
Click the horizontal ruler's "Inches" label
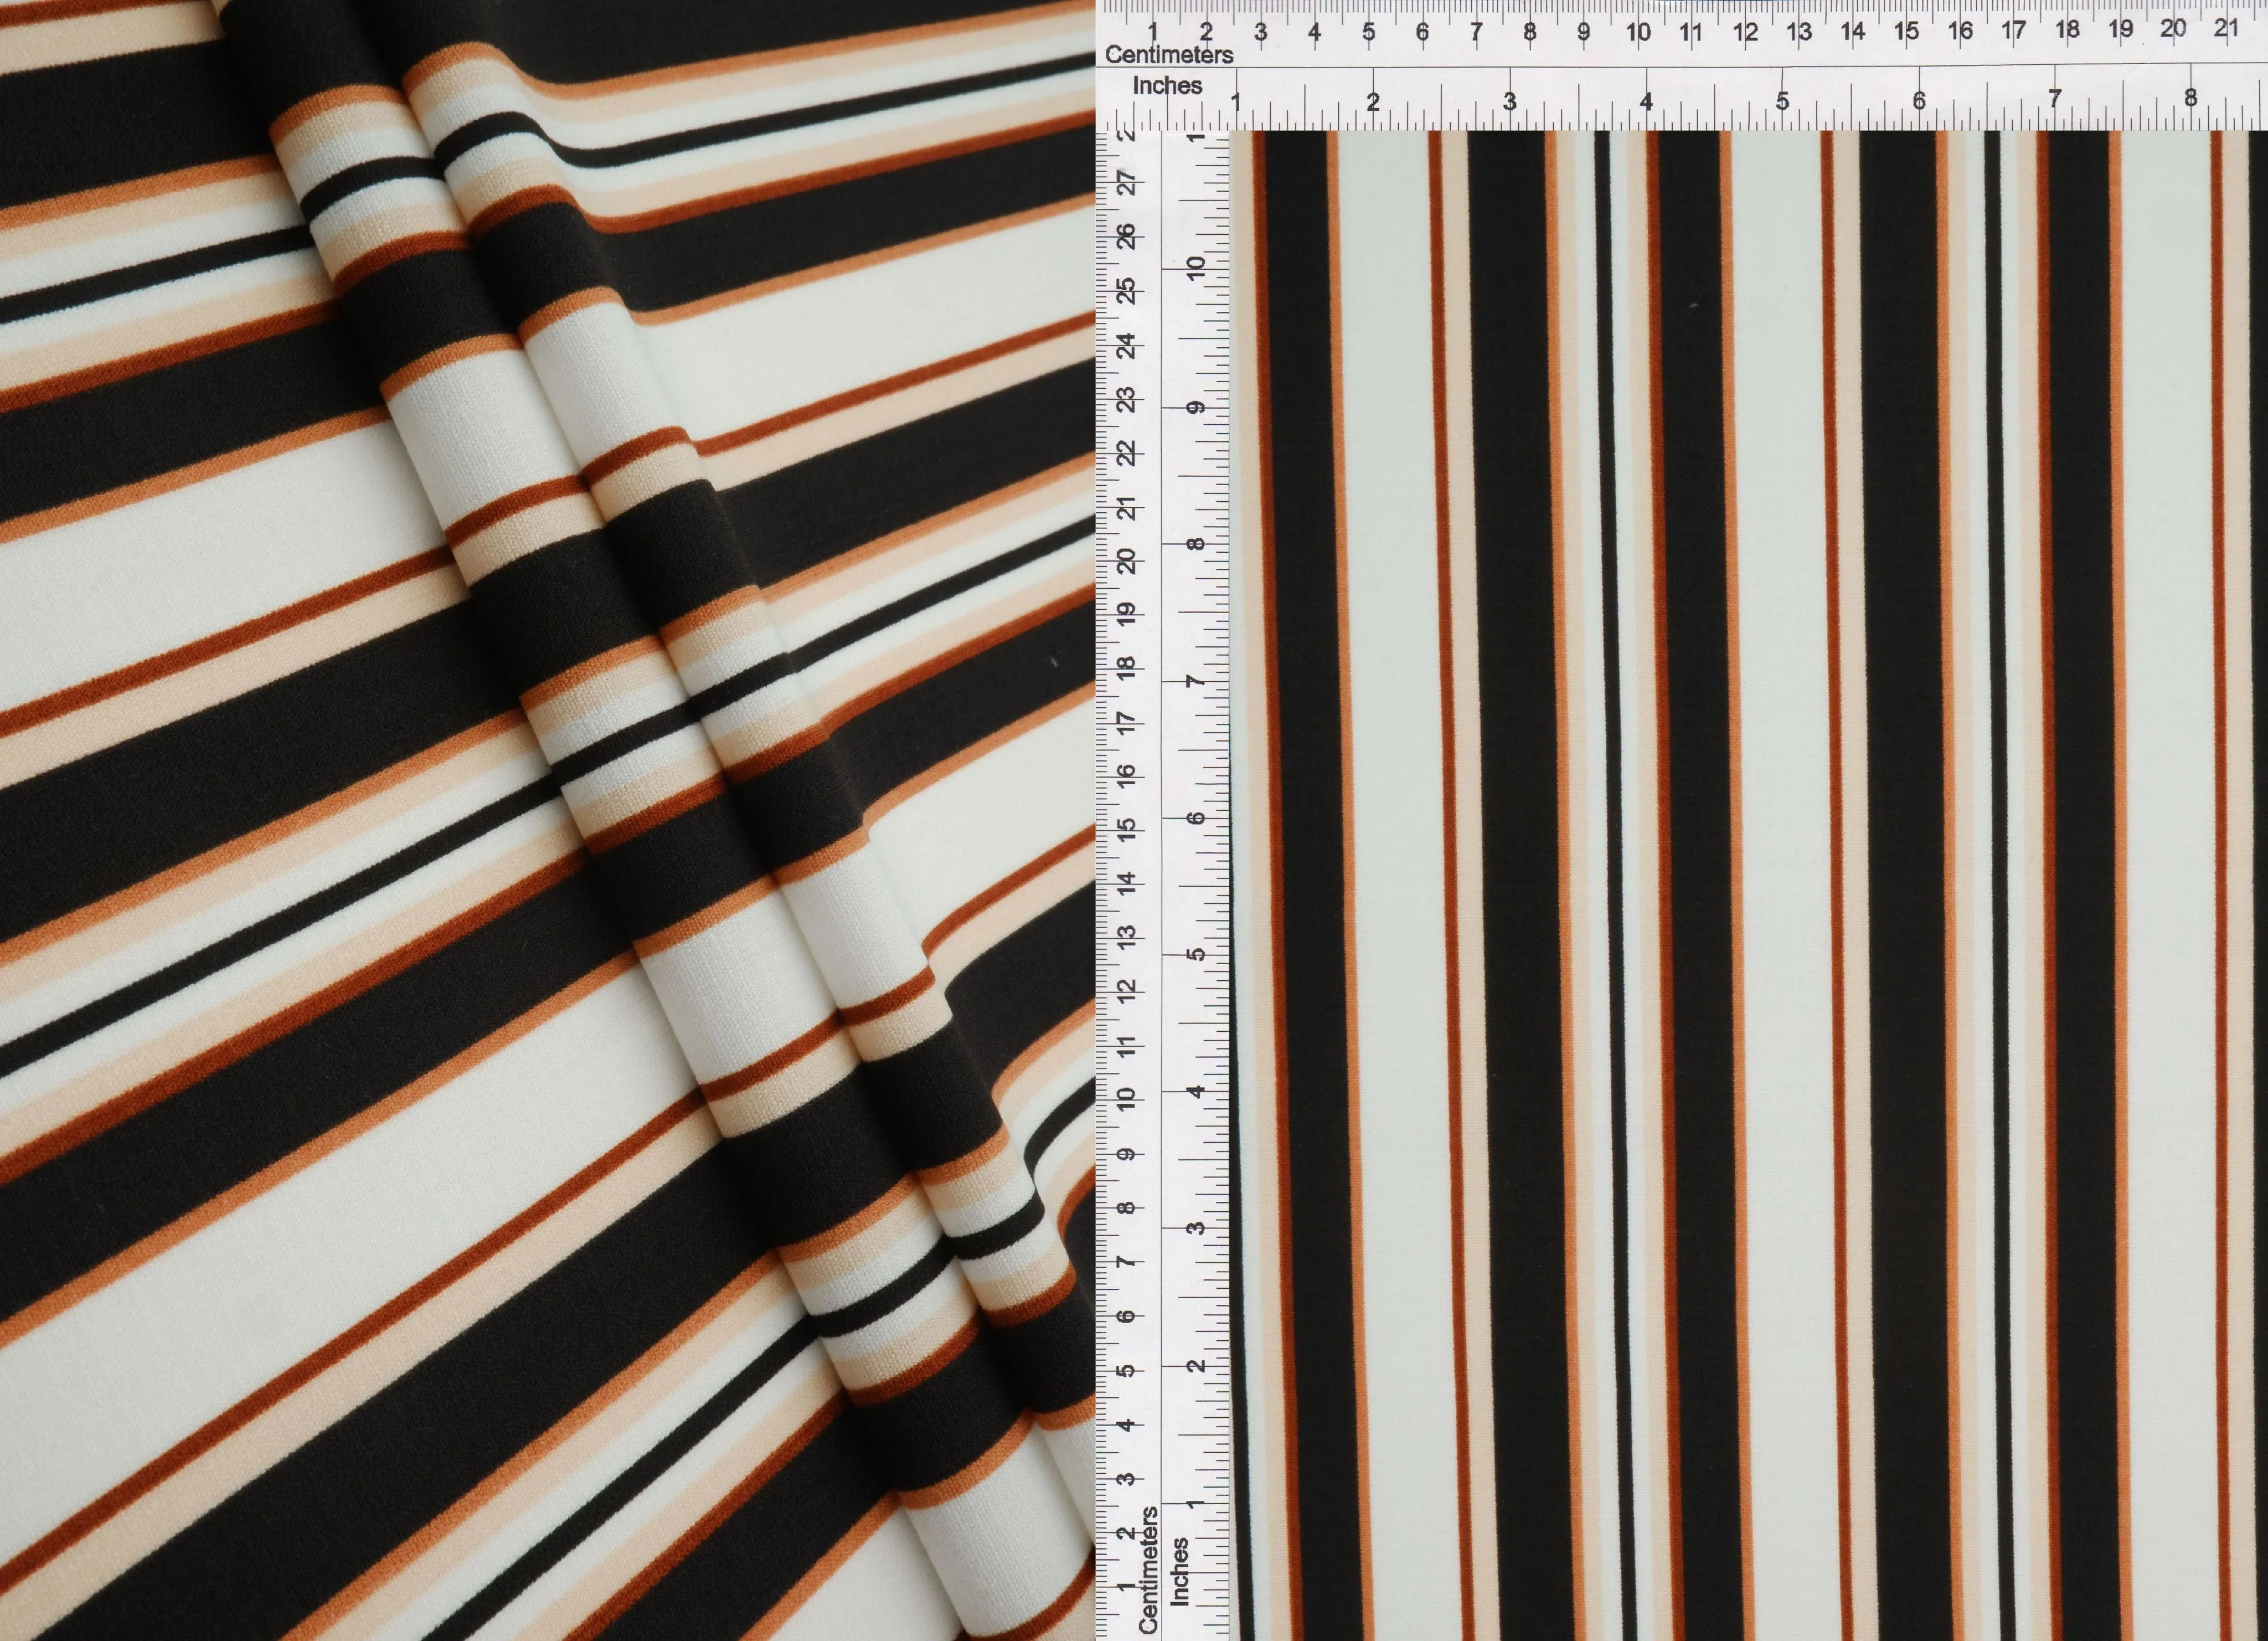(1167, 86)
